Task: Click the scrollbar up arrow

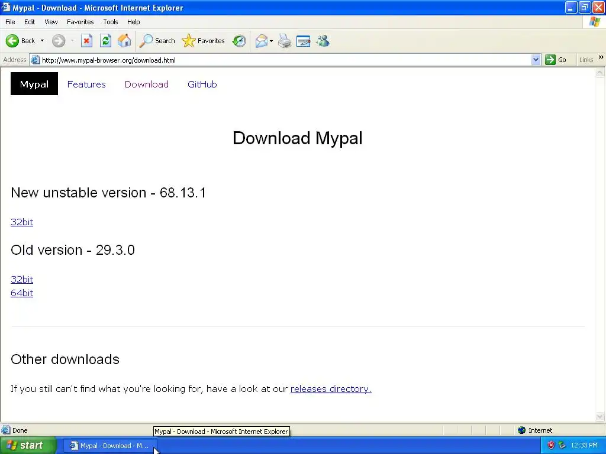Action: pos(600,73)
